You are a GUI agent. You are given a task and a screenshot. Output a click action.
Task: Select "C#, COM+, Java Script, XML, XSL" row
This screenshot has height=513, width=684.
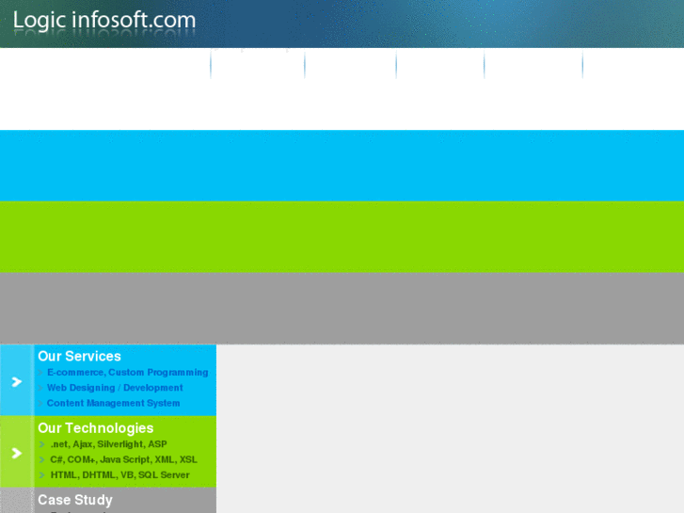click(x=123, y=459)
